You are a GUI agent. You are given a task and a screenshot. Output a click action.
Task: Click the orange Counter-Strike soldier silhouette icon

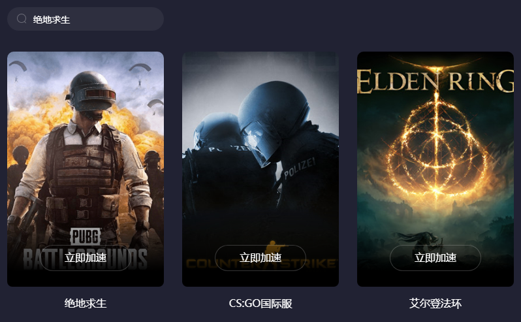(274, 248)
